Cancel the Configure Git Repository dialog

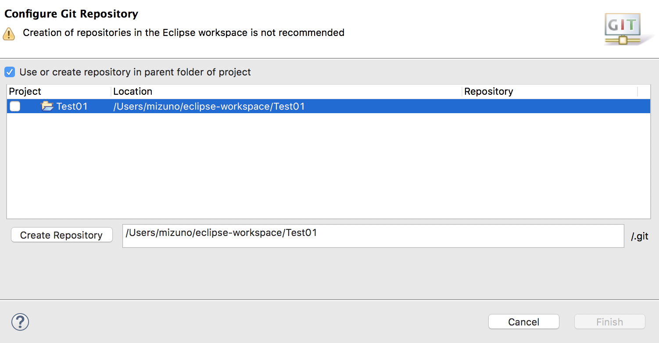(x=523, y=322)
